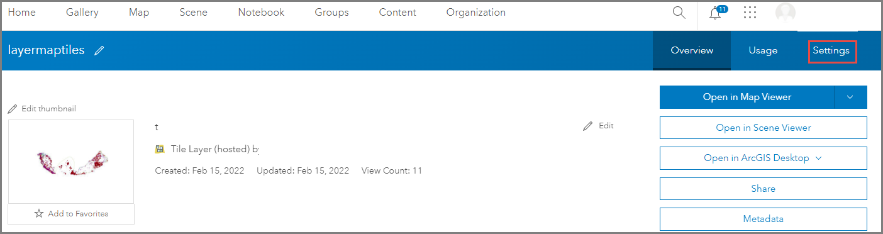
Task: Click the Edit thumbnail pencil icon
Action: point(13,109)
